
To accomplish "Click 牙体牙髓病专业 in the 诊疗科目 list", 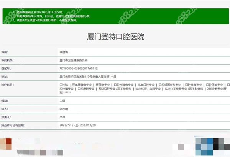I will pyautogui.click(x=82, y=85).
